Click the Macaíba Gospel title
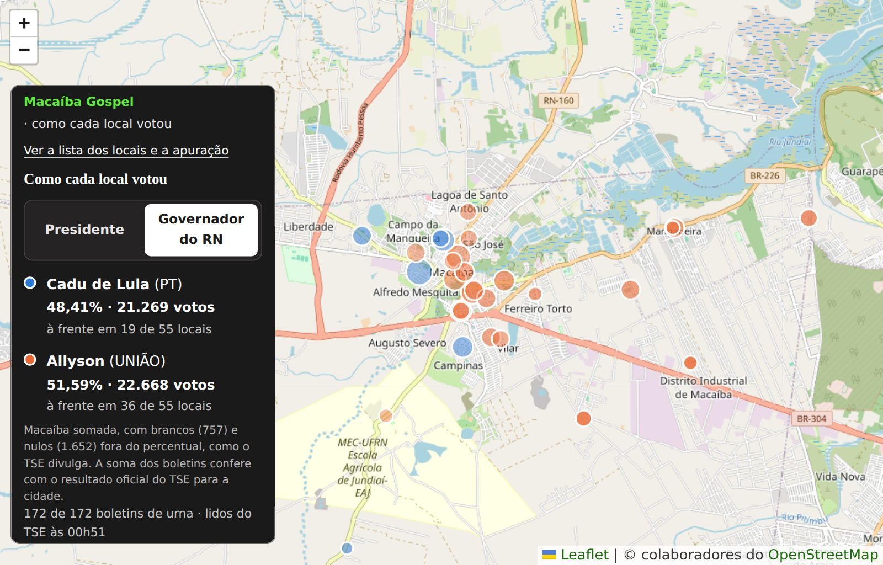The width and height of the screenshot is (883, 565). [x=79, y=102]
